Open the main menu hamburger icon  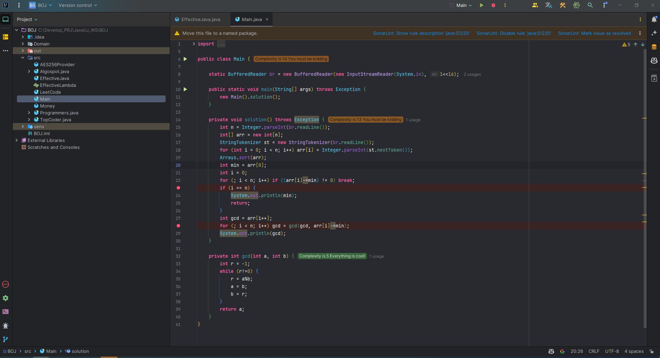click(x=19, y=5)
